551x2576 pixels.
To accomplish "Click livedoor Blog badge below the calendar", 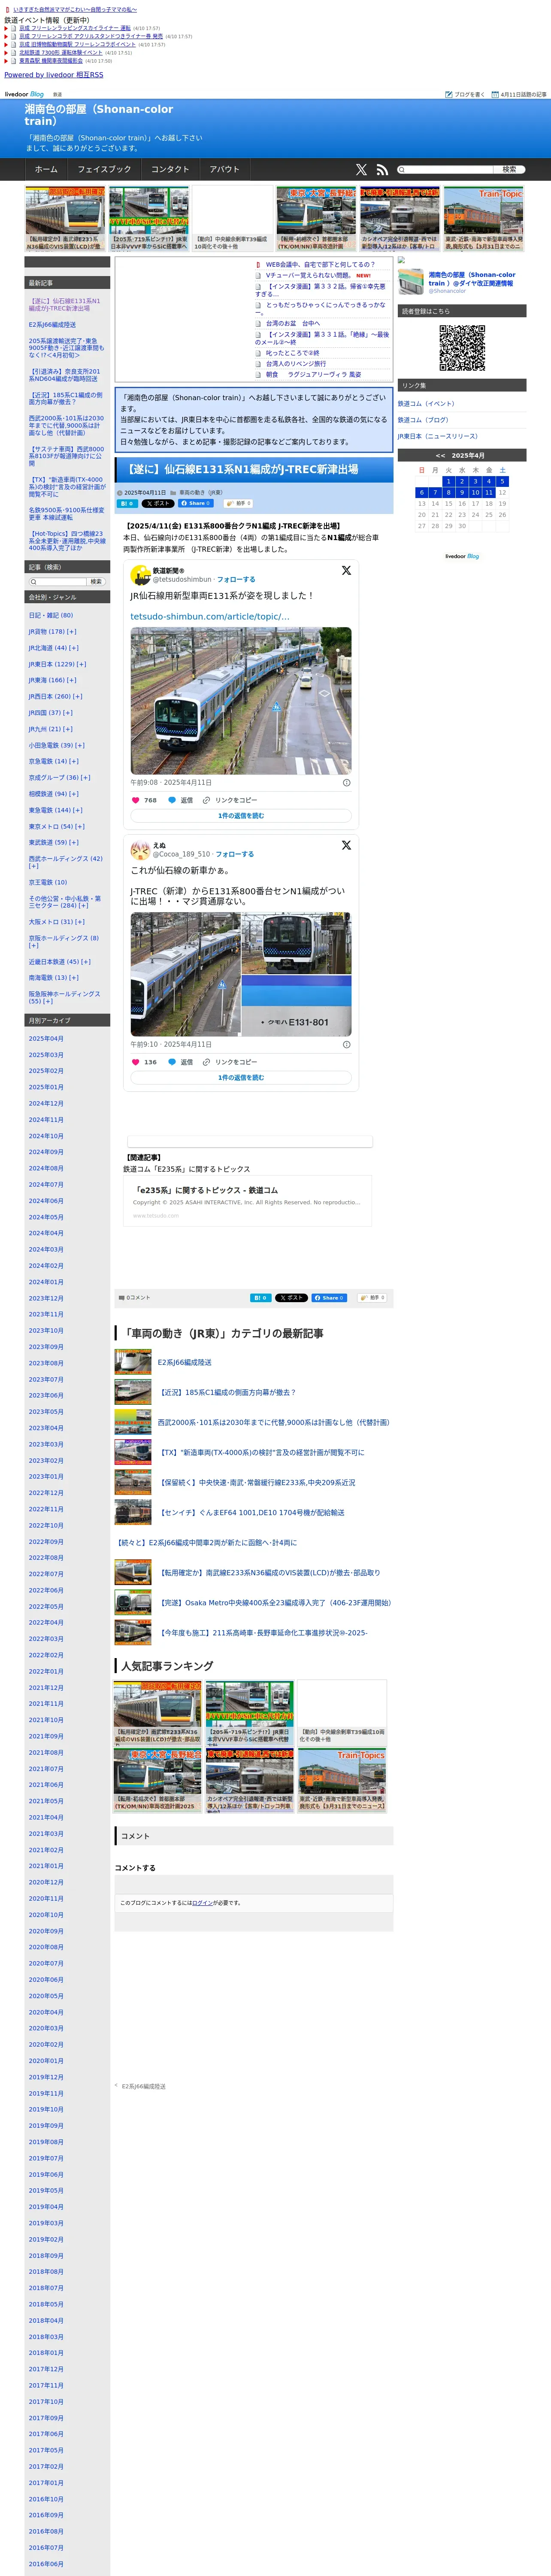I will [462, 556].
